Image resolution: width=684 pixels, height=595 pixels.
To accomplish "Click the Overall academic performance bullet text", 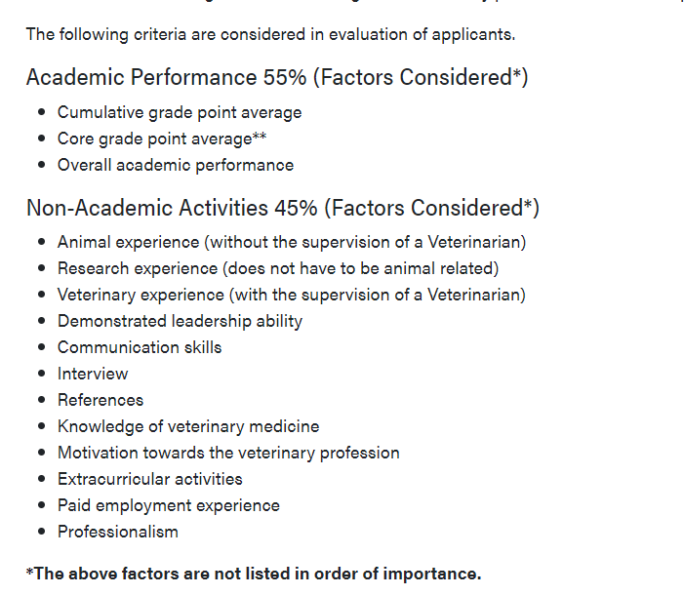I will [x=176, y=165].
